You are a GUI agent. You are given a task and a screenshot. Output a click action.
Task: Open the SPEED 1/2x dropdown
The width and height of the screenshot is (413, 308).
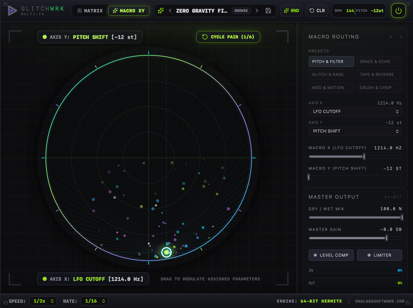(43, 301)
